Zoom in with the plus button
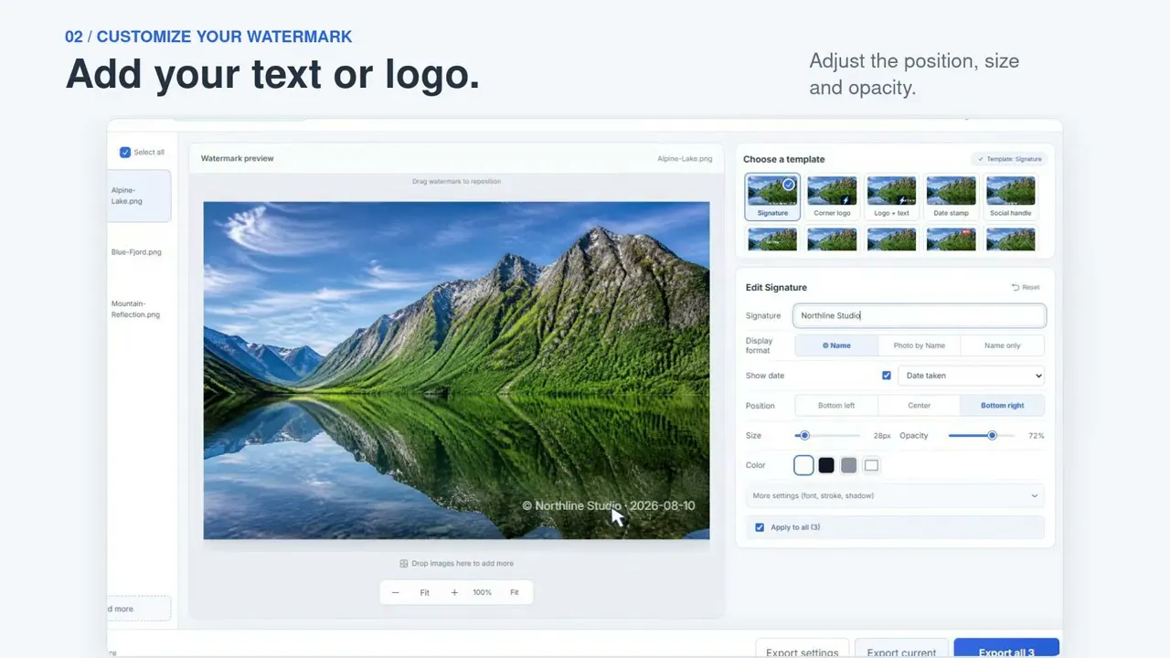The width and height of the screenshot is (1170, 658). (x=454, y=592)
